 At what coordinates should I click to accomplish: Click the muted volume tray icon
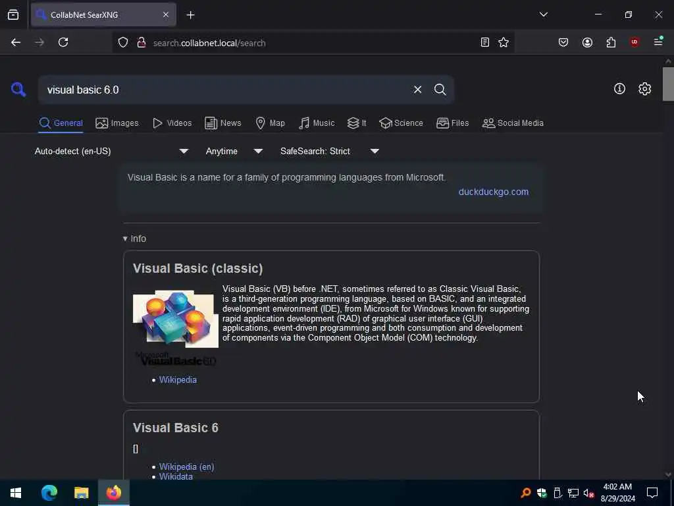click(588, 493)
